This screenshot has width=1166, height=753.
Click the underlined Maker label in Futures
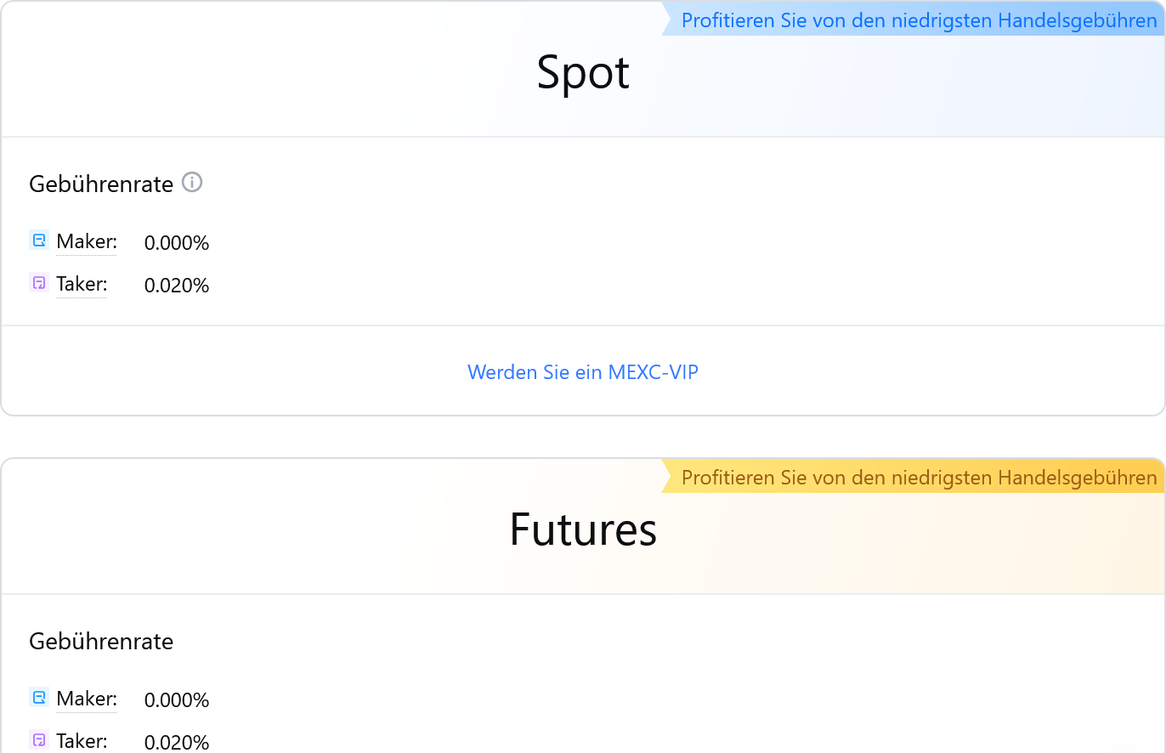click(87, 699)
